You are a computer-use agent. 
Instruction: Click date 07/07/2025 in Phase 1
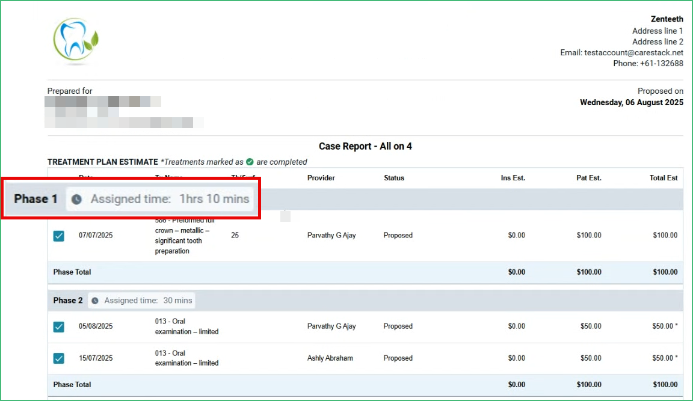pos(96,236)
